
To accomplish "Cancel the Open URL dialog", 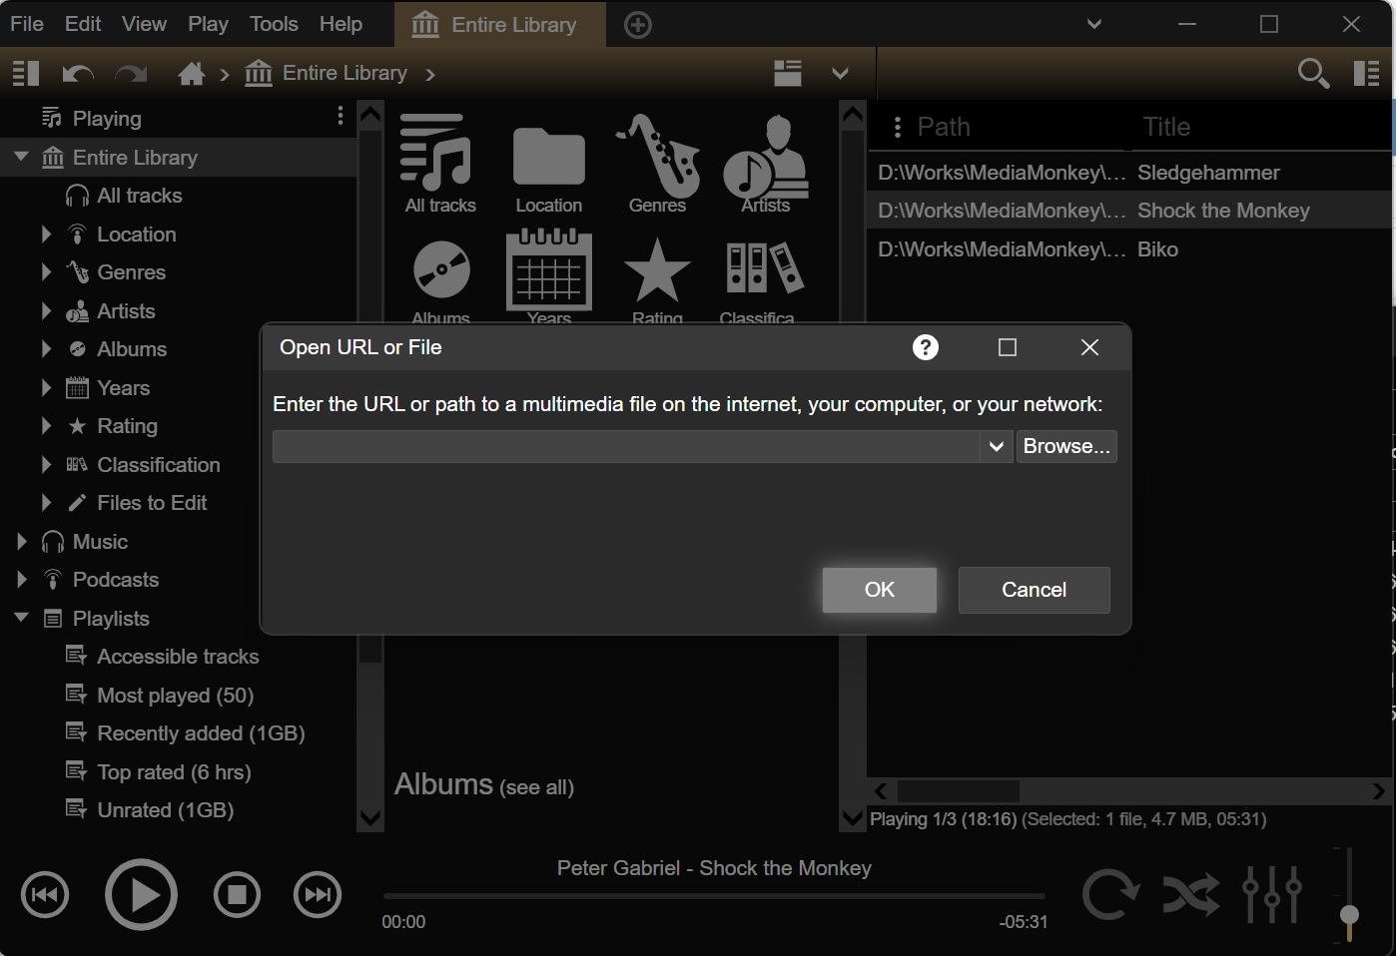I will 1034,590.
